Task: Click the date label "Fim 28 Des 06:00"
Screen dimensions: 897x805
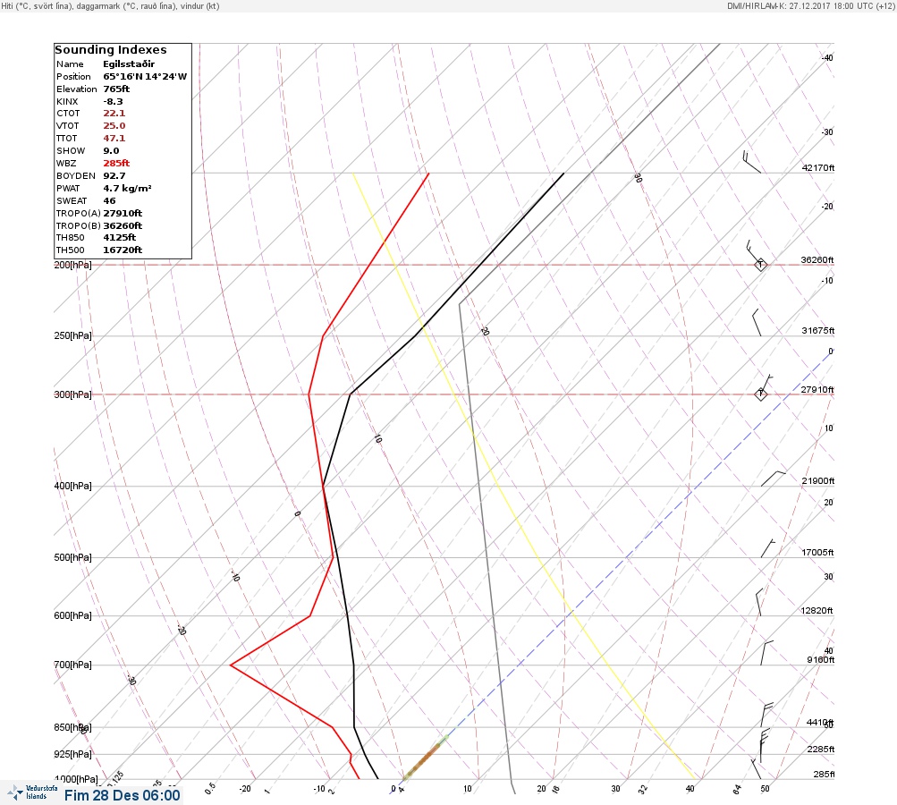Action: point(122,795)
